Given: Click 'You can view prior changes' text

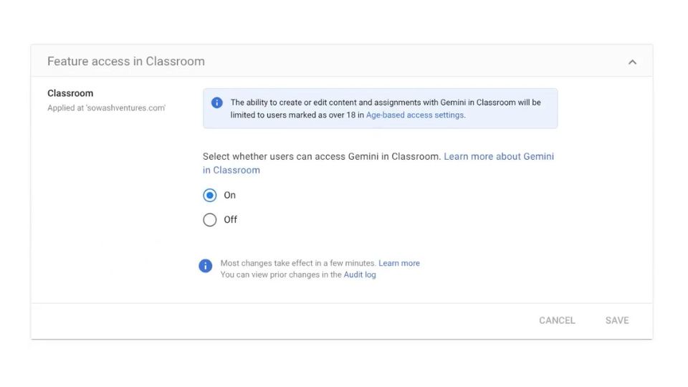Looking at the screenshot, I should pos(281,274).
